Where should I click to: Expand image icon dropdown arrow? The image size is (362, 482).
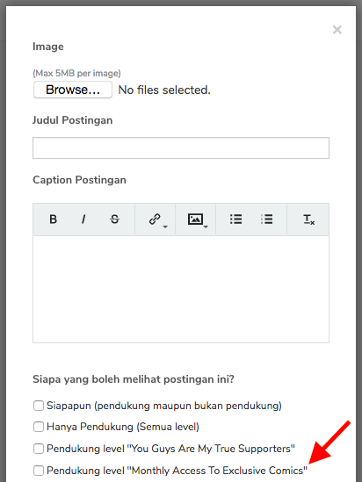point(206,227)
